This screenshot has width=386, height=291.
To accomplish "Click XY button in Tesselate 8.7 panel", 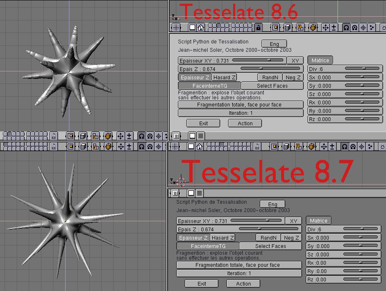I will [293, 221].
